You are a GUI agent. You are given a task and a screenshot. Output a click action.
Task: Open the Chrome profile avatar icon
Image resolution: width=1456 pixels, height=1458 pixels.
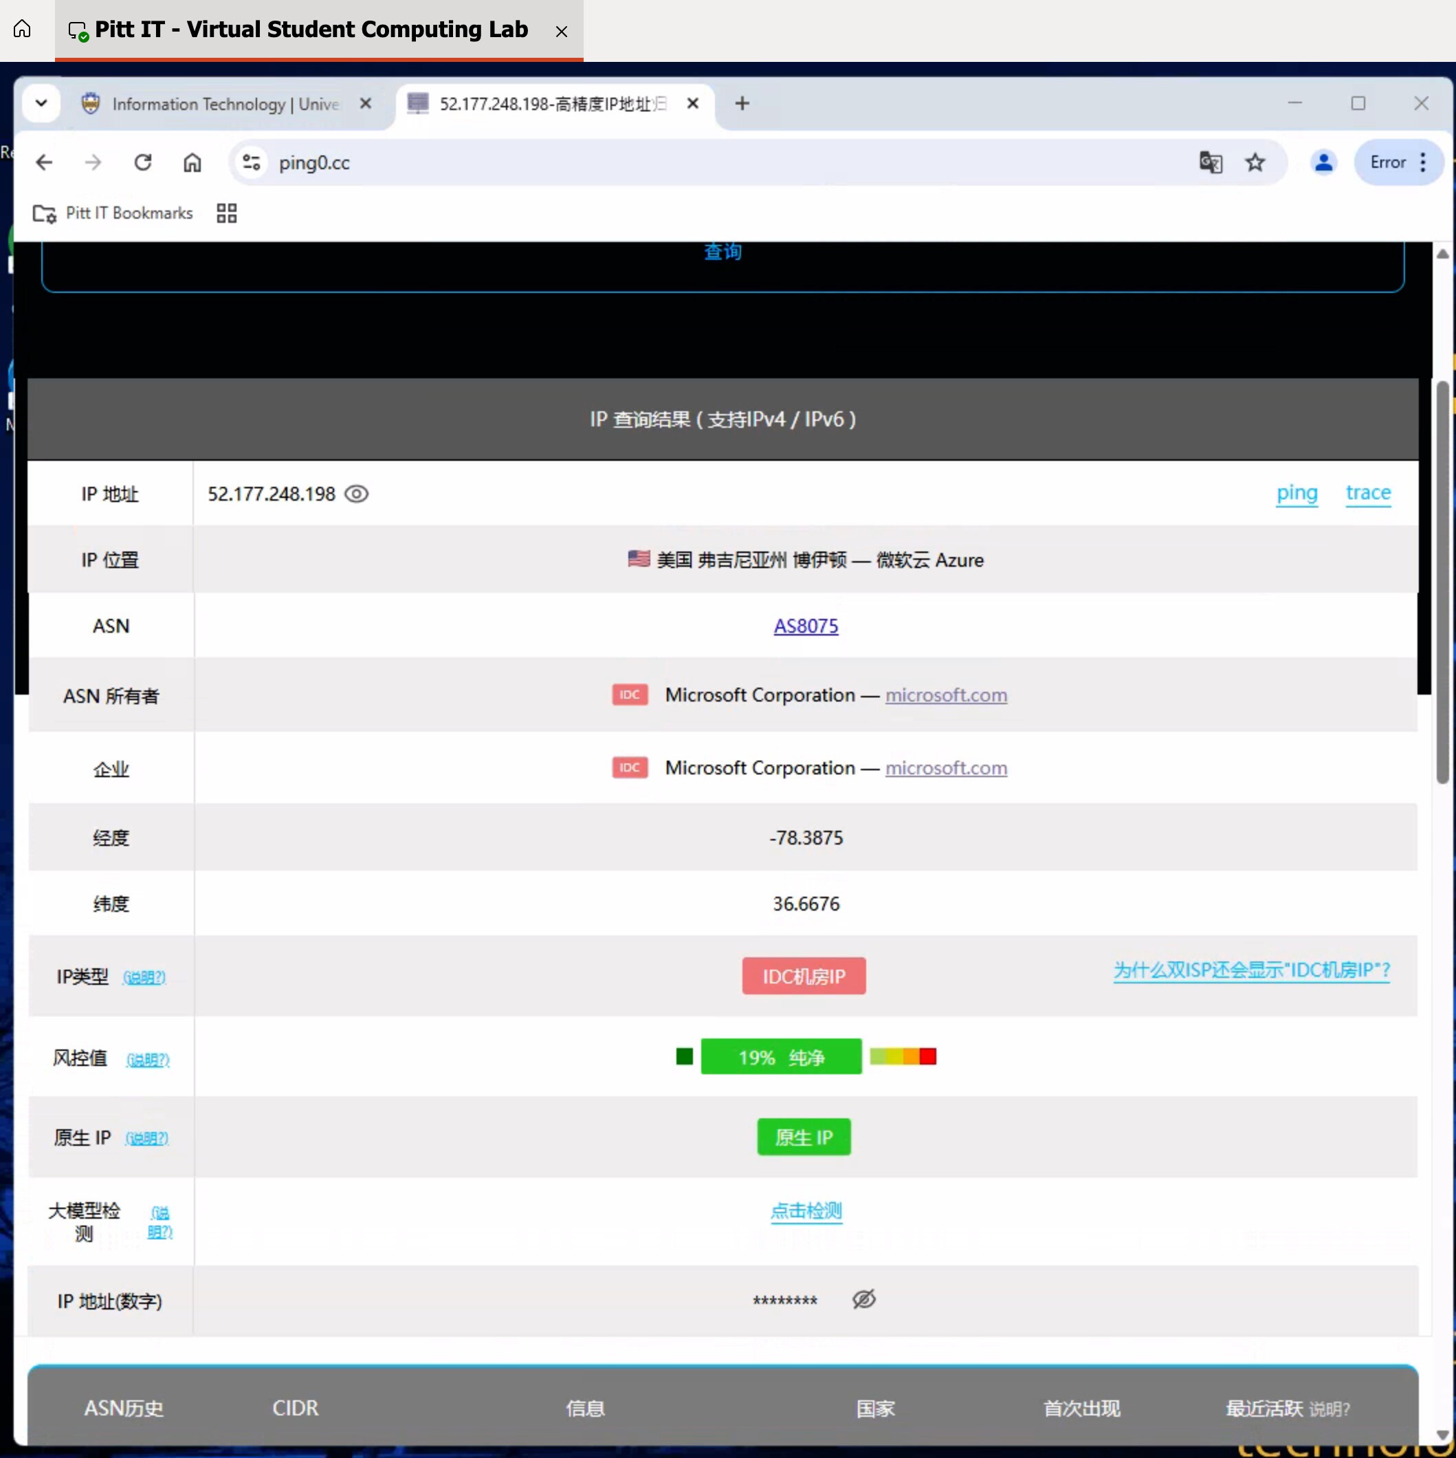point(1323,162)
